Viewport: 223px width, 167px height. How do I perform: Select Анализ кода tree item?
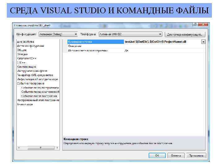[25, 105]
